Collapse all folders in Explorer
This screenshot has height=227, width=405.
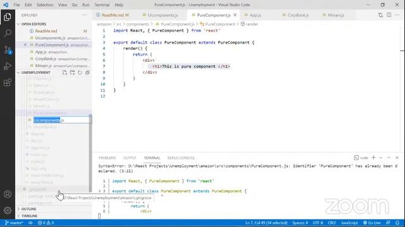click(x=87, y=73)
